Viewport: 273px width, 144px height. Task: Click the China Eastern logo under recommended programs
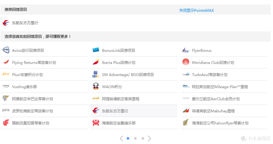6,23
